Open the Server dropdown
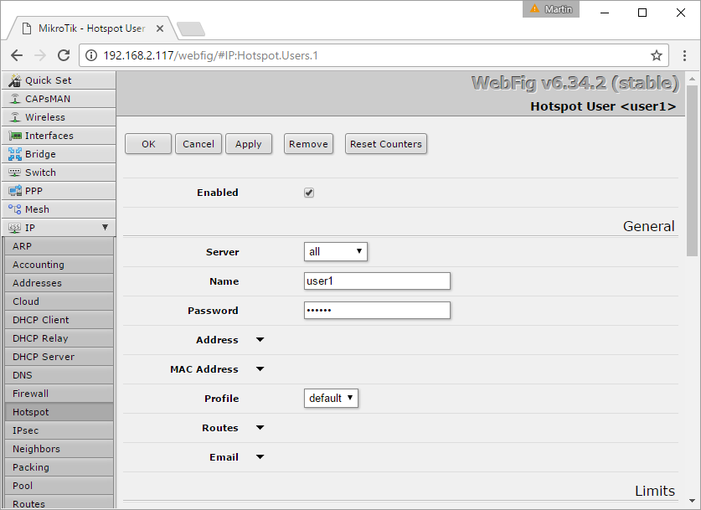 coord(335,251)
